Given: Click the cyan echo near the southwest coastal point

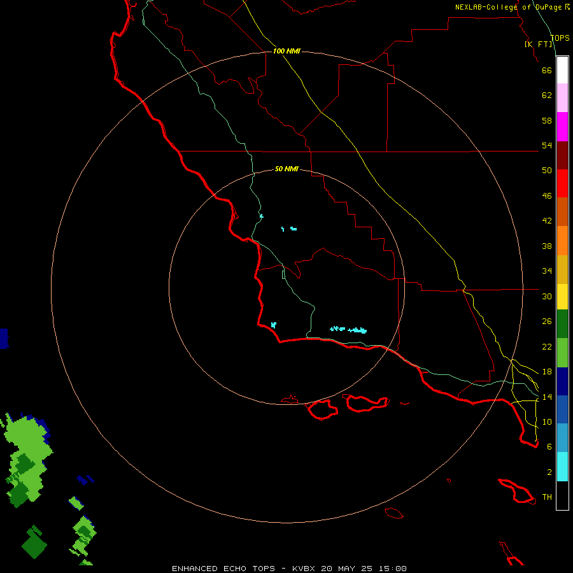Looking at the screenshot, I should 273,325.
